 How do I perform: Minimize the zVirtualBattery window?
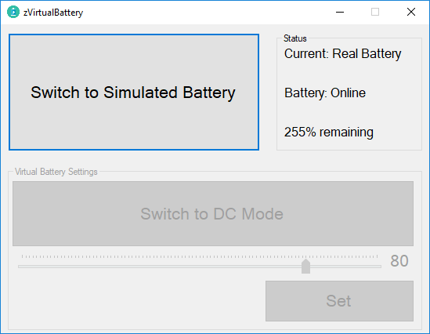(x=340, y=12)
